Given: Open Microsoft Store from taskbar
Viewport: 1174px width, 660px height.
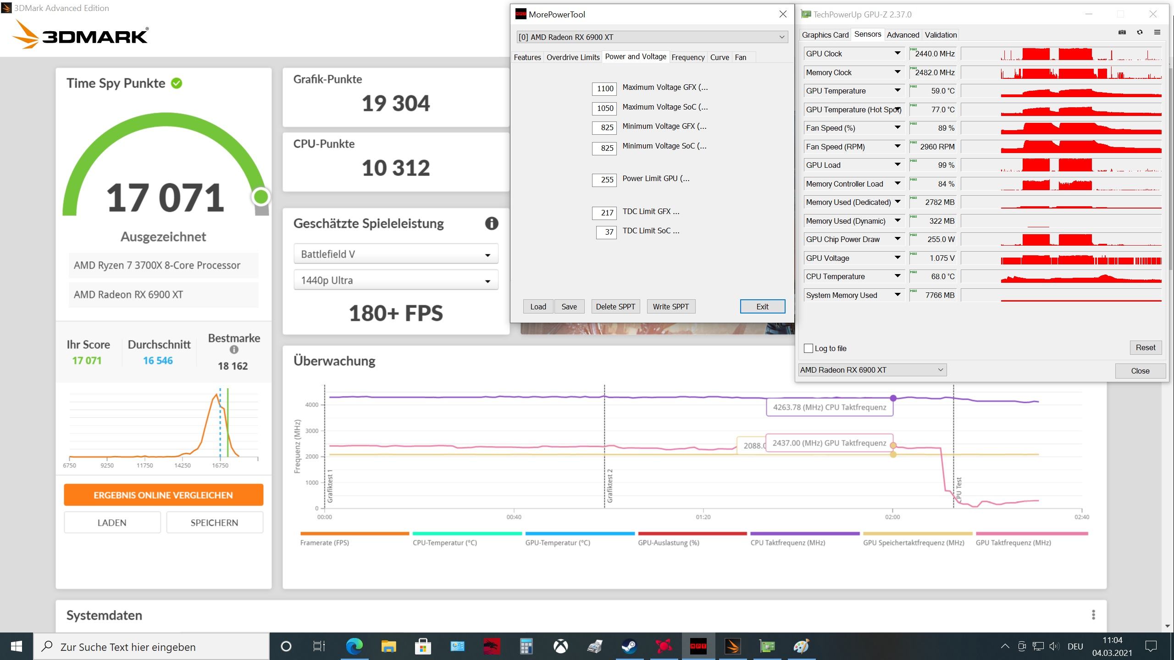Looking at the screenshot, I should coord(423,646).
